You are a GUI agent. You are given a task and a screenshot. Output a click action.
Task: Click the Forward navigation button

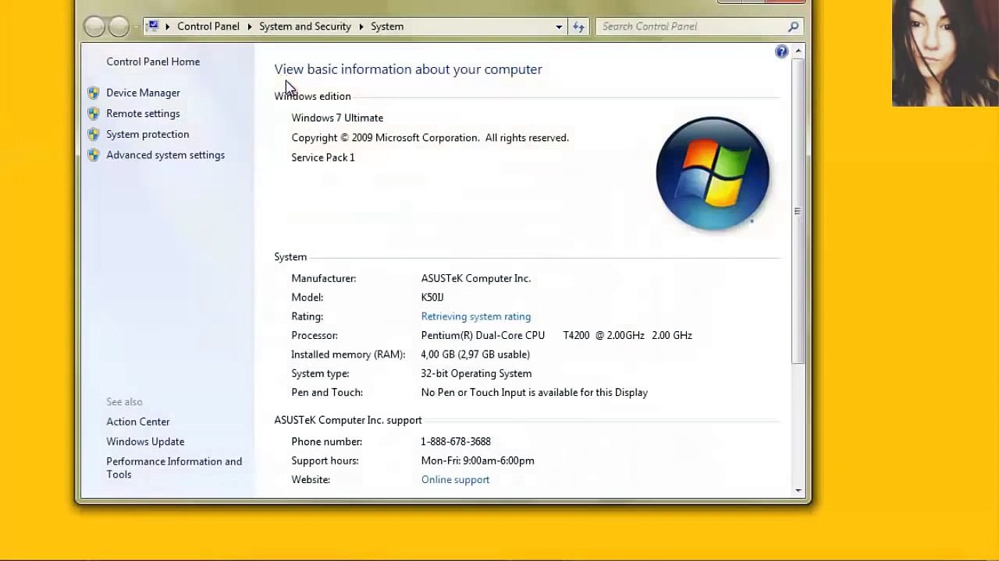pos(119,26)
